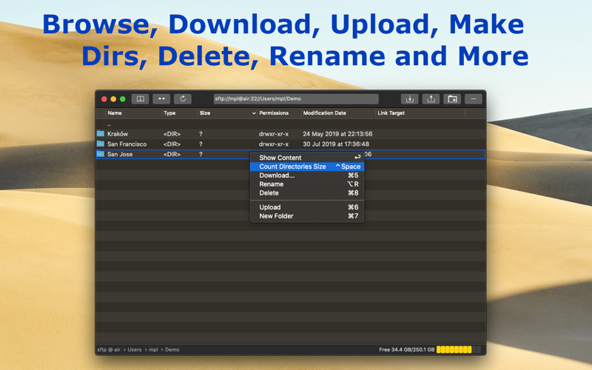Sort by Name column header

click(115, 113)
